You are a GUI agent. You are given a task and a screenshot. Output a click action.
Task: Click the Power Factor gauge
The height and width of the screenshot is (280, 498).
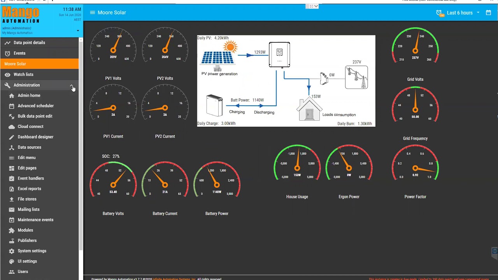[415, 163]
